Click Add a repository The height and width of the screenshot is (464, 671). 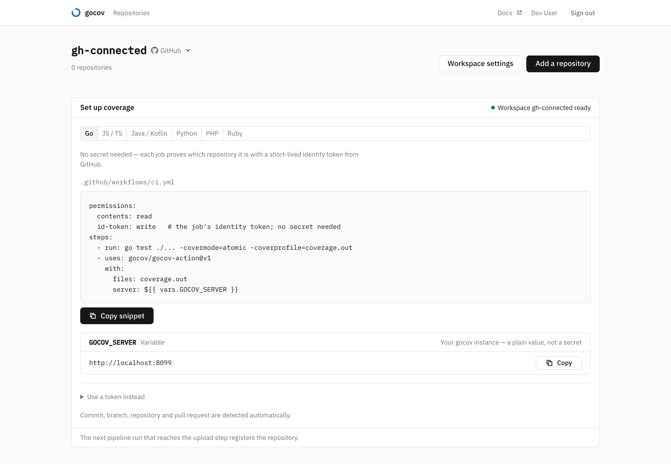[563, 64]
